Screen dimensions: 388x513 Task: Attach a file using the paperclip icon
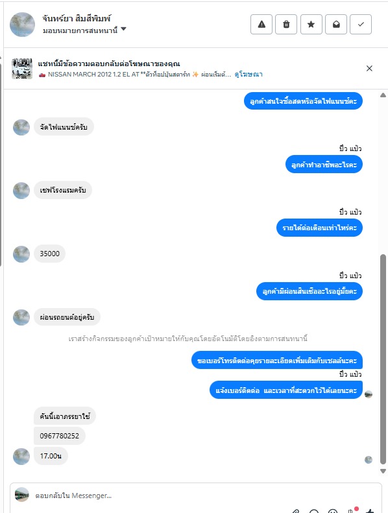(x=296, y=510)
